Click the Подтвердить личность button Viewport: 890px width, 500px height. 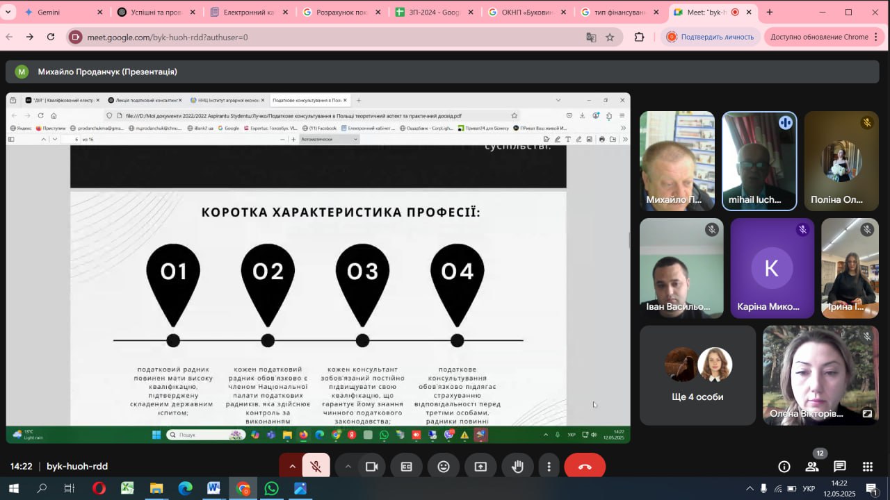tap(710, 37)
